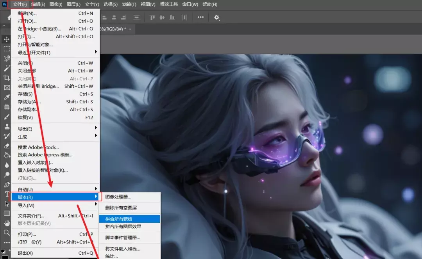Screen dimensions: 422x259
Task: Select the Eyedropper tool
Action: (x=7, y=97)
